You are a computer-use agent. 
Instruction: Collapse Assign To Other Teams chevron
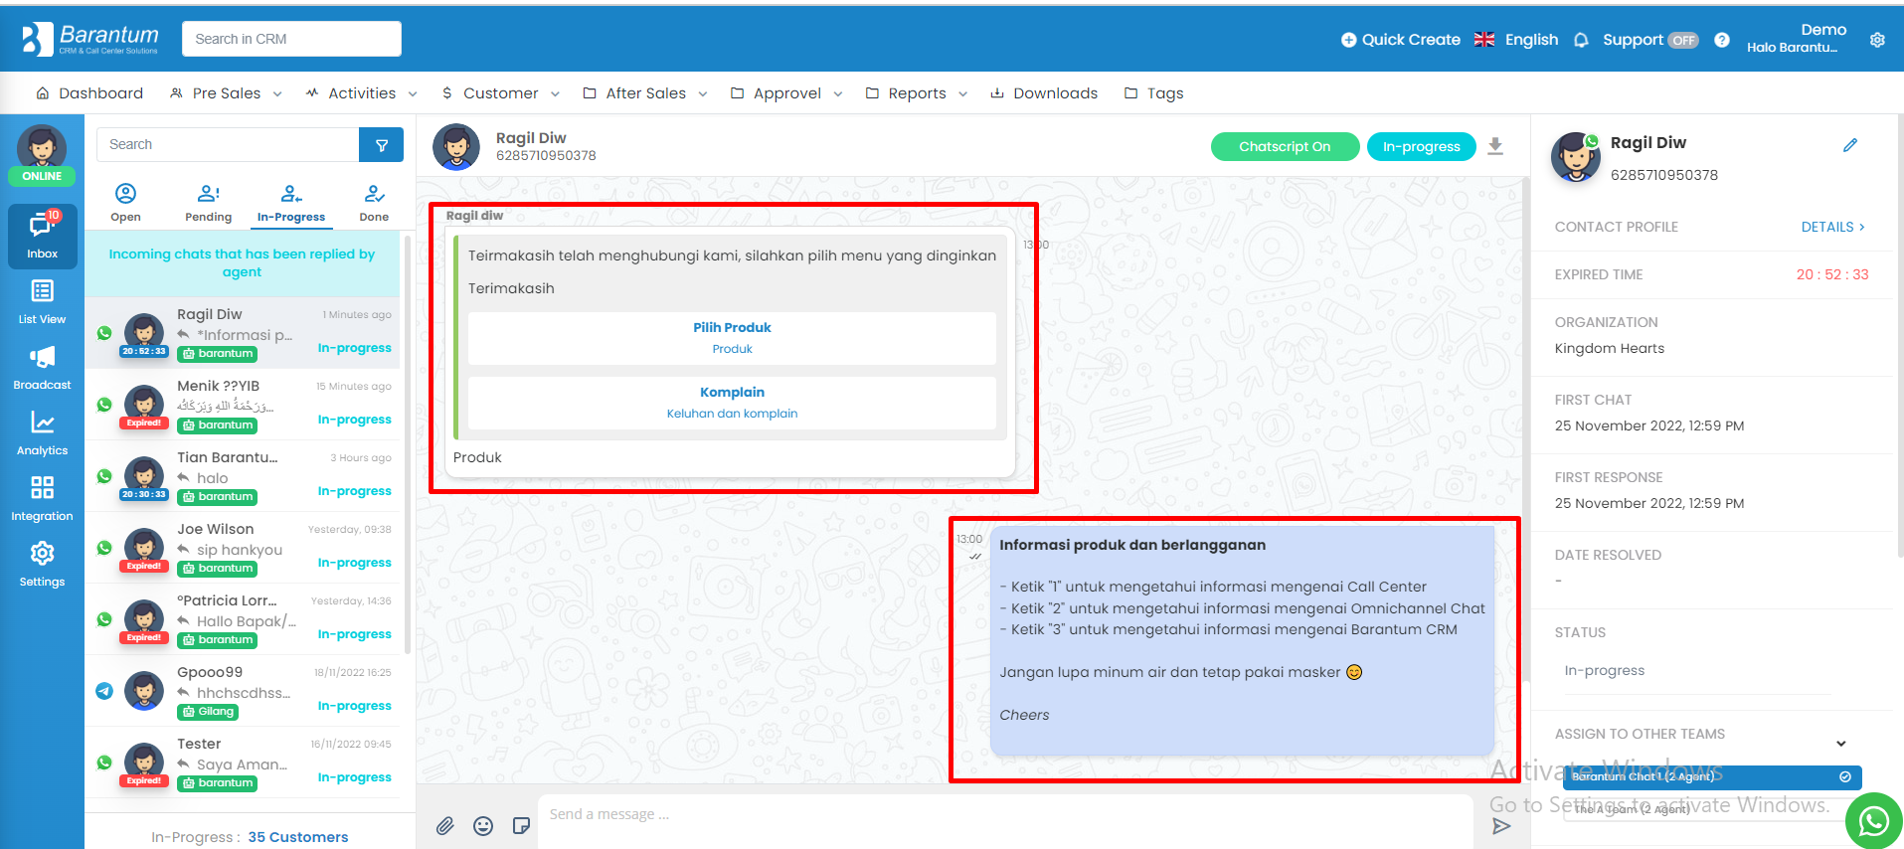pyautogui.click(x=1840, y=743)
